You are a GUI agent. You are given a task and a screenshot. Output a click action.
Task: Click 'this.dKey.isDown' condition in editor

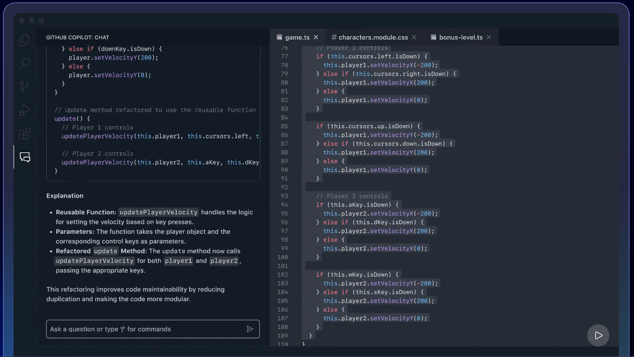(388, 222)
